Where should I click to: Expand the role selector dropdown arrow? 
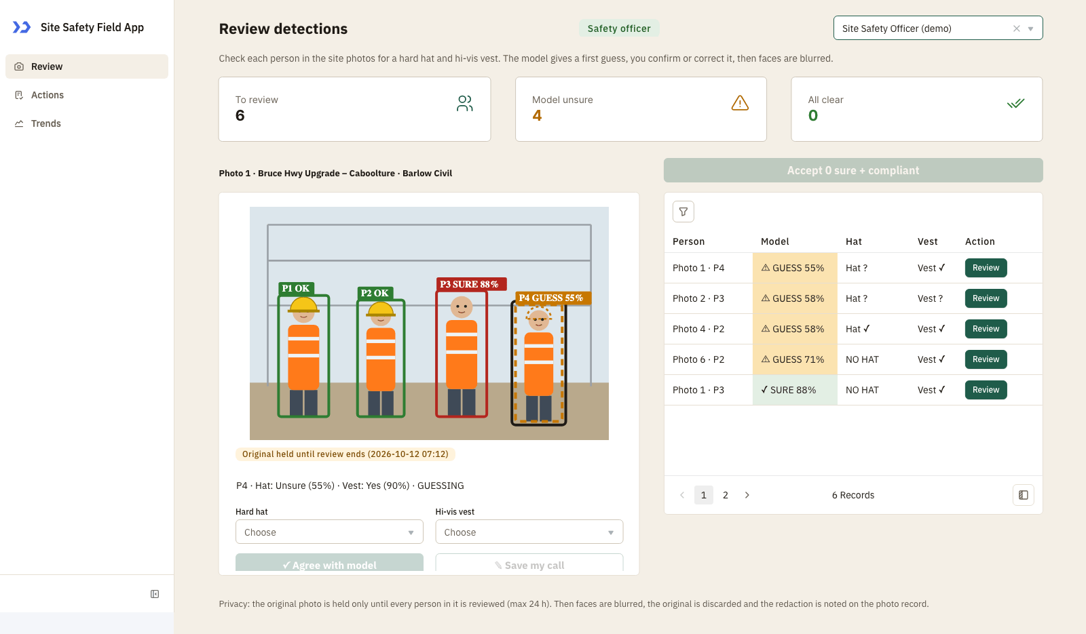pos(1031,28)
